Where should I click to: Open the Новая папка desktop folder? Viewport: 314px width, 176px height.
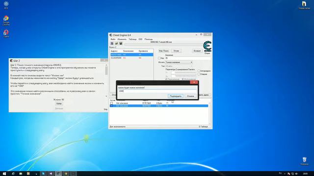click(x=304, y=5)
